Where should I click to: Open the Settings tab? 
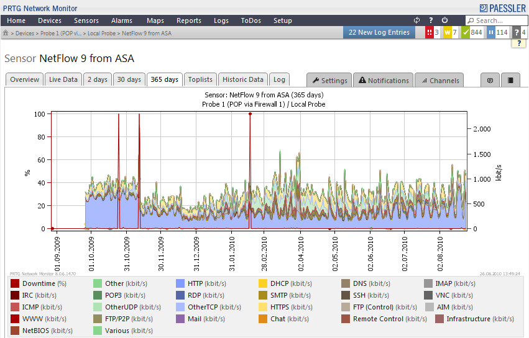click(329, 81)
